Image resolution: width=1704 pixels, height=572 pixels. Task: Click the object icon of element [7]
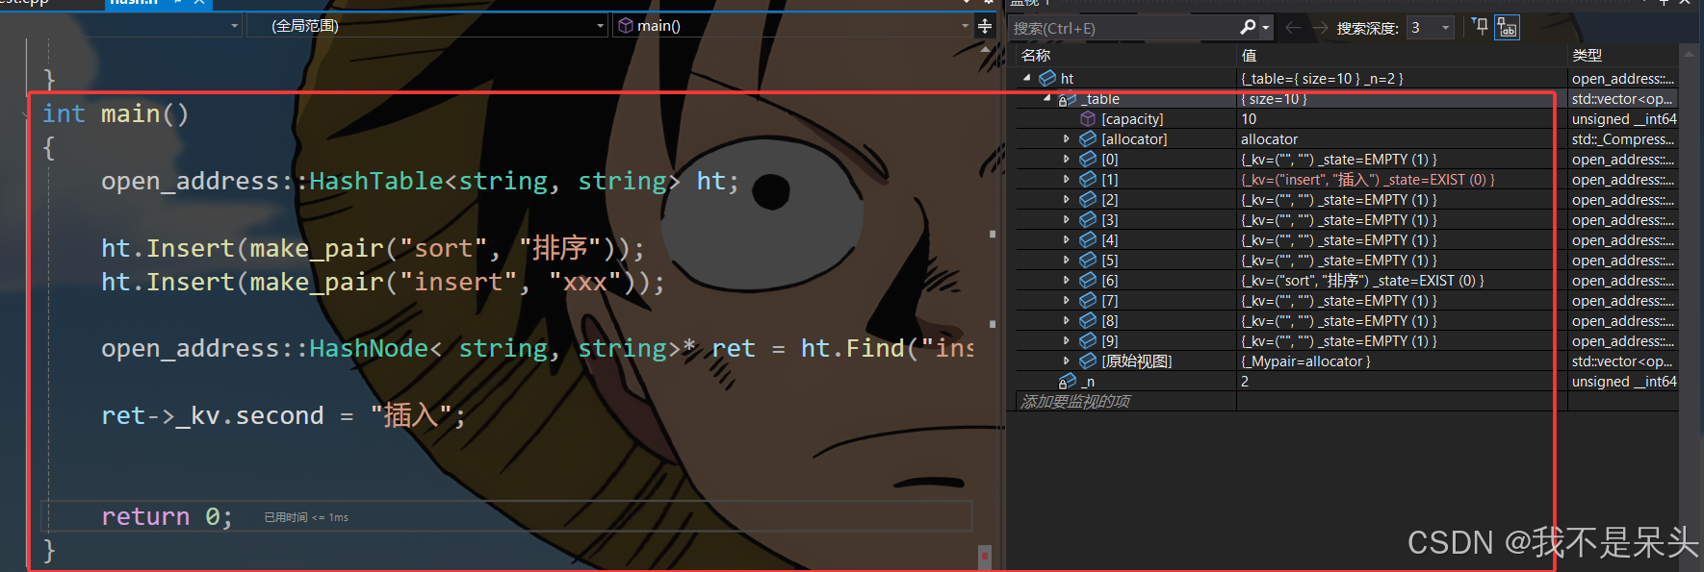(1088, 301)
